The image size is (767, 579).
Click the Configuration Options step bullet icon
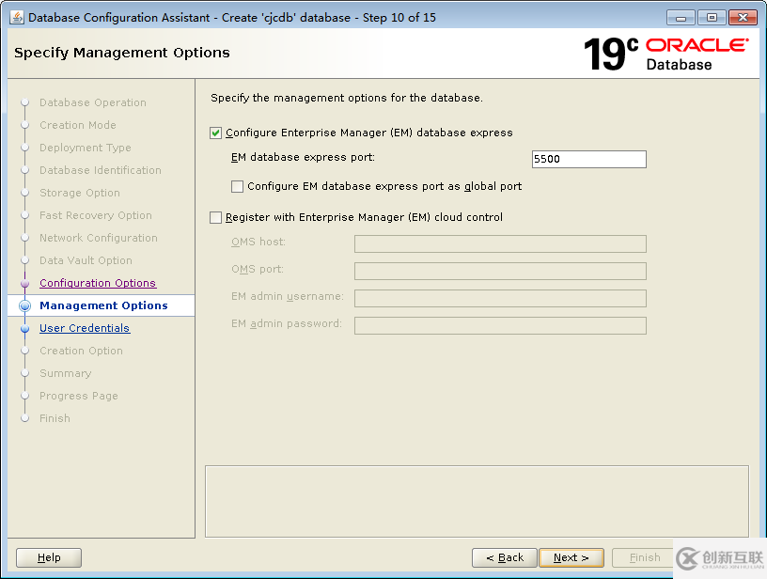(x=25, y=283)
